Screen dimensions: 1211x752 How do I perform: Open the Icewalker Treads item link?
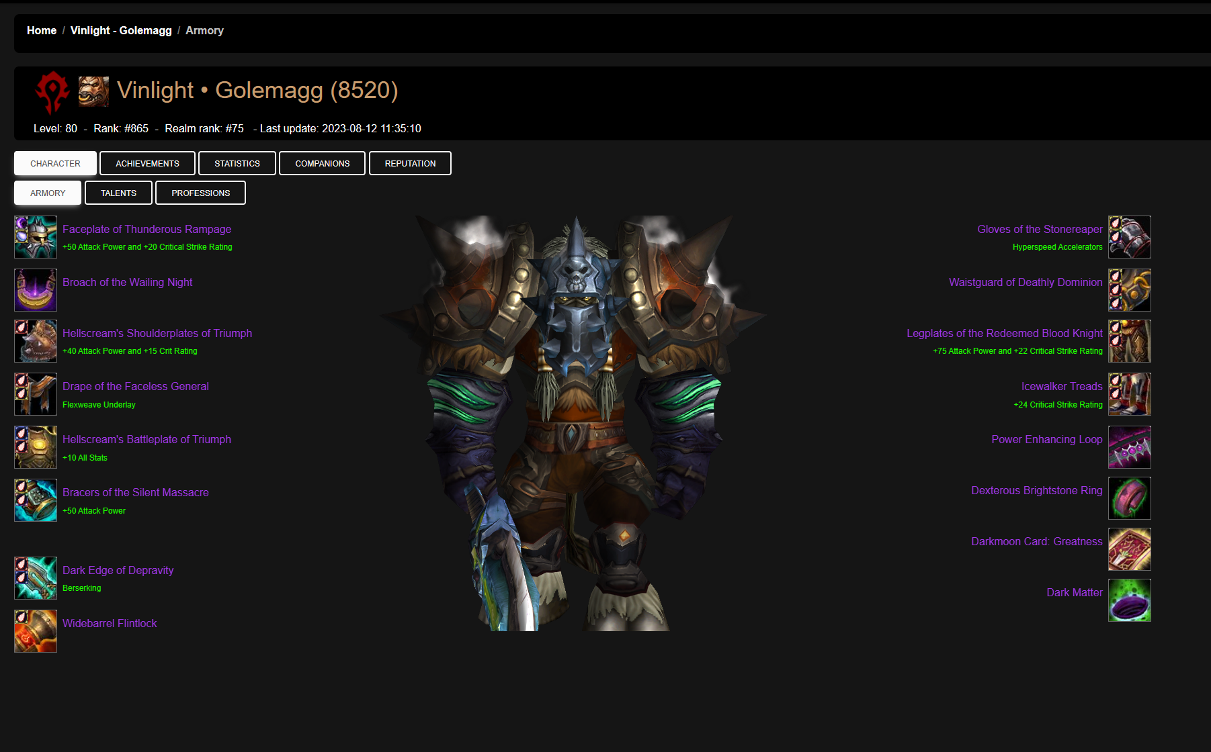tap(1061, 387)
